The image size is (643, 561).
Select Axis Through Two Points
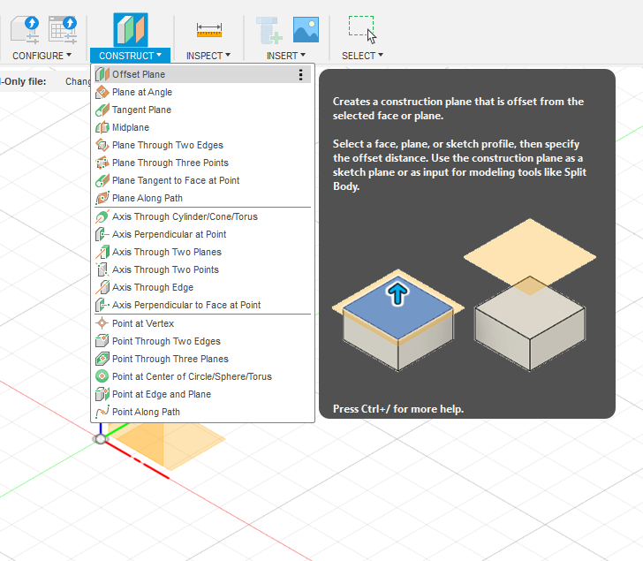click(165, 269)
